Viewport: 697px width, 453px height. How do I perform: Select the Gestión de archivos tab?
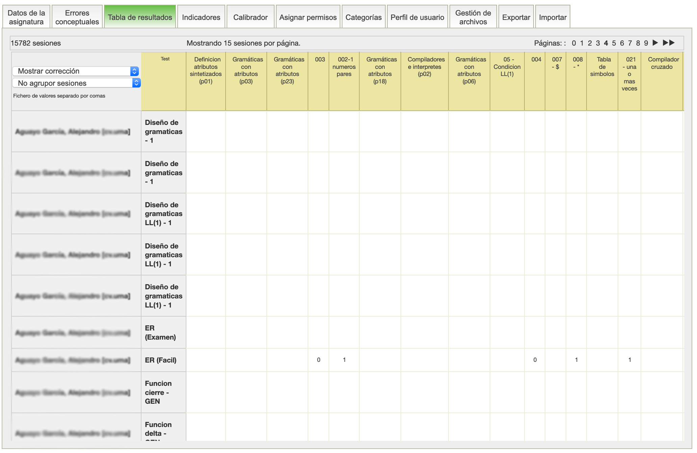tap(473, 17)
